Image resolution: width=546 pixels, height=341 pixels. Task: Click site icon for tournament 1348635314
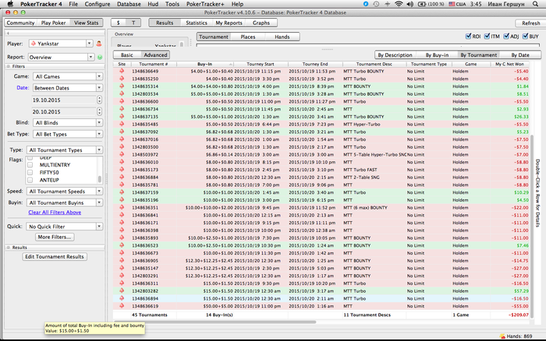[x=122, y=86]
